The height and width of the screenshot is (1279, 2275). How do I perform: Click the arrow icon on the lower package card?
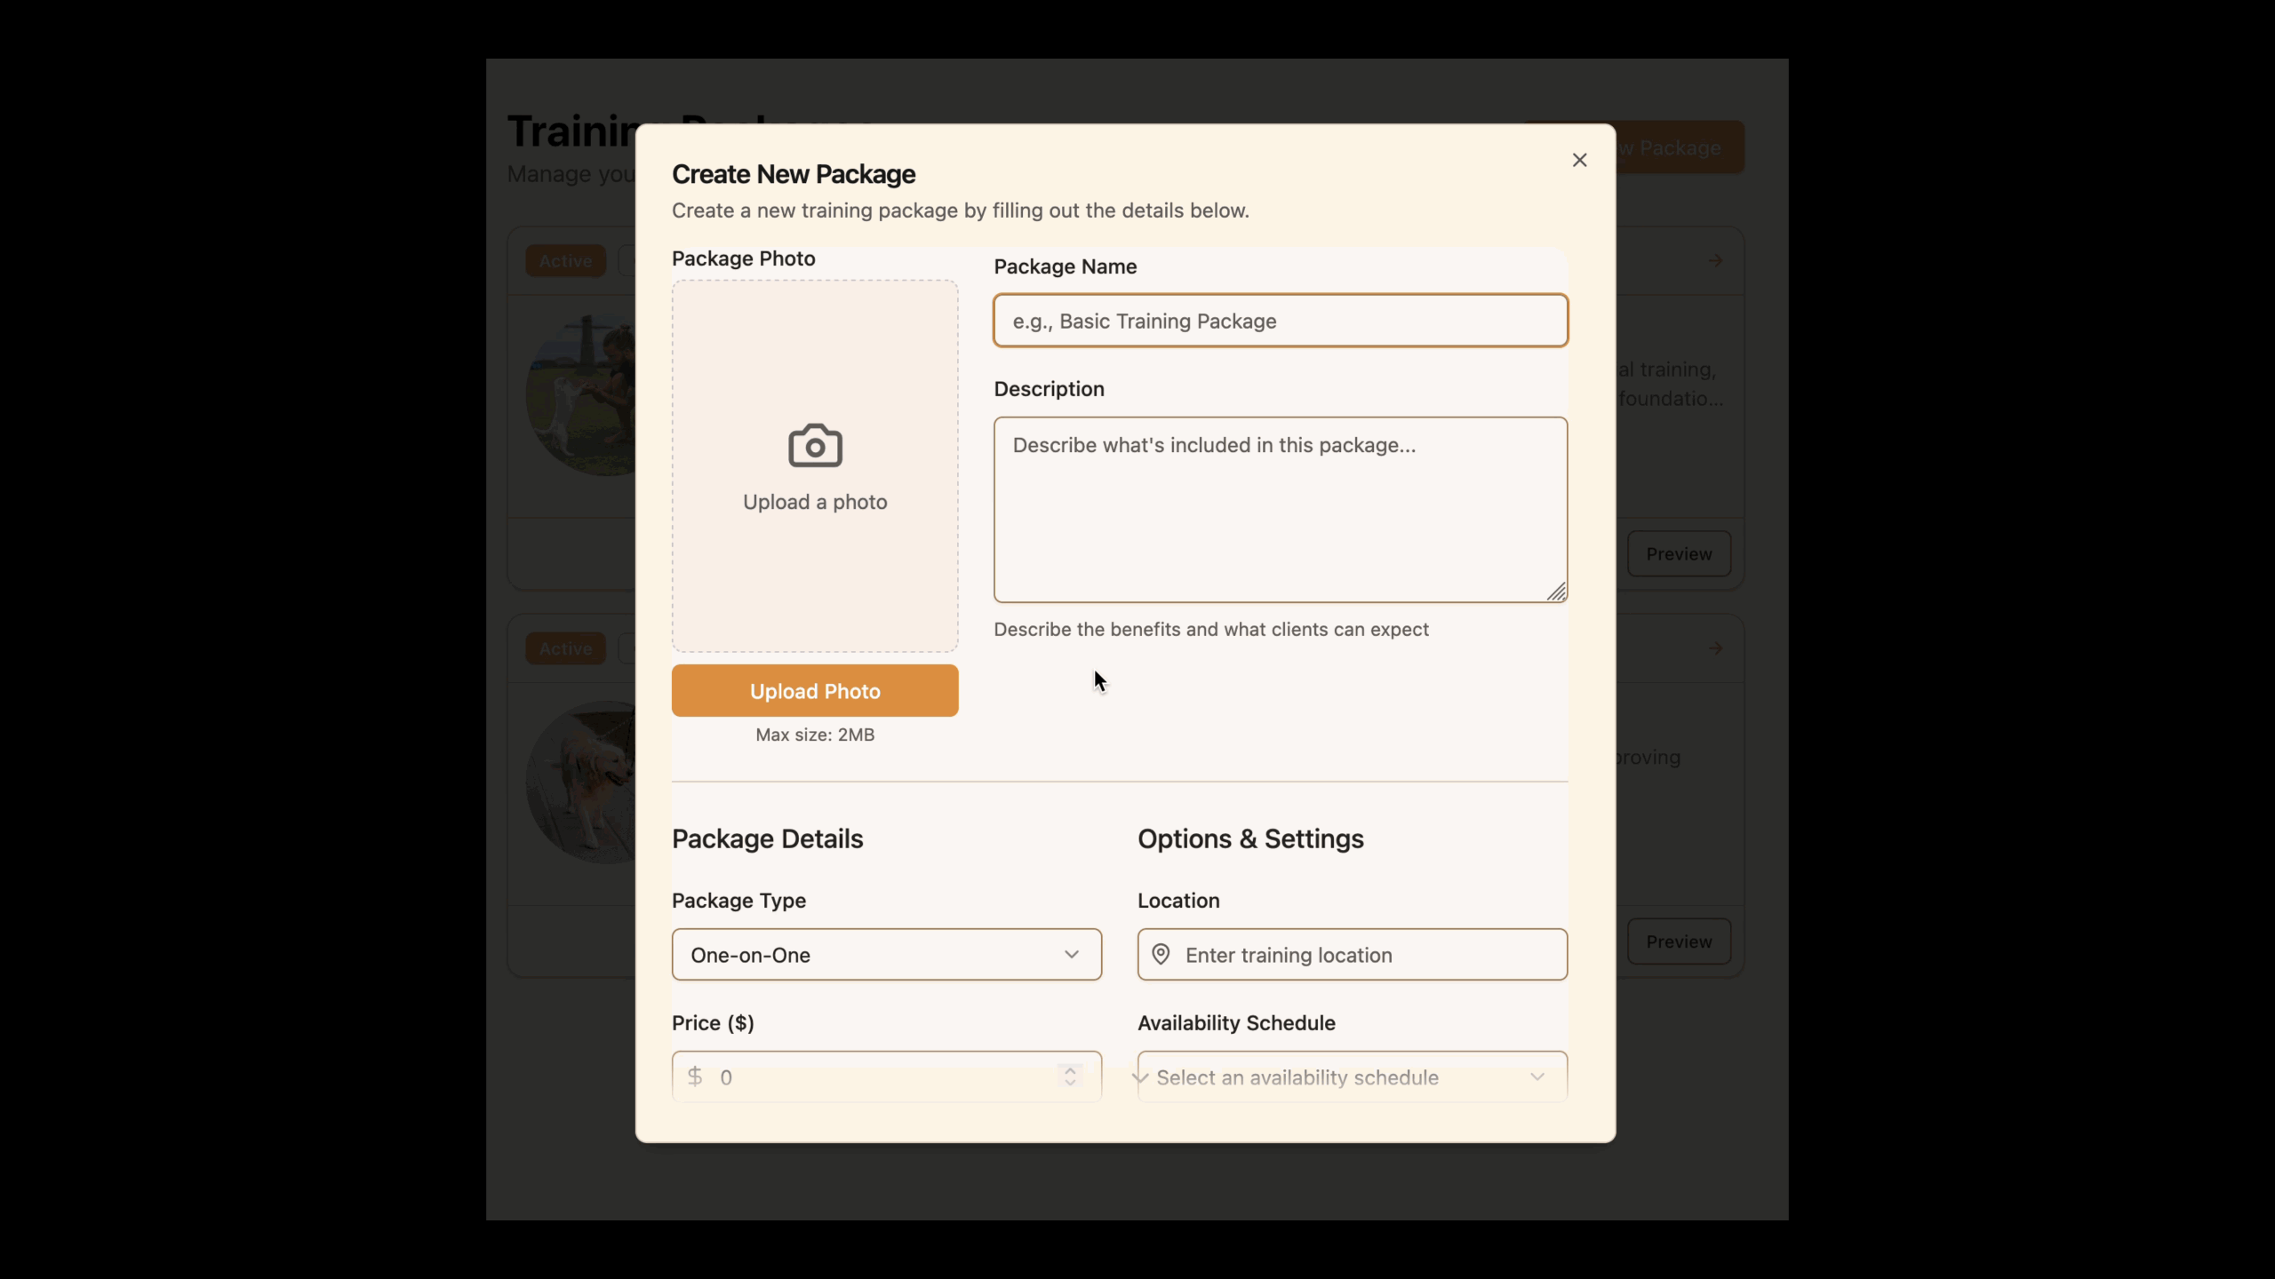tap(1714, 647)
